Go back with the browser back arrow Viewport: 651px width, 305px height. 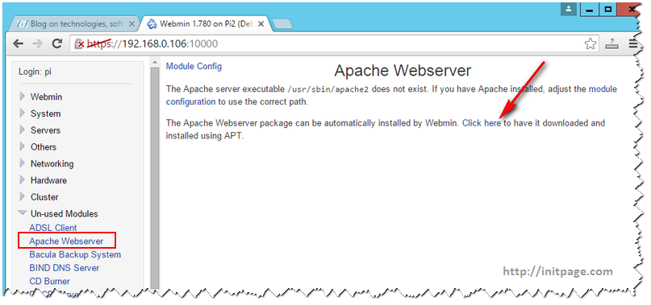pos(18,43)
